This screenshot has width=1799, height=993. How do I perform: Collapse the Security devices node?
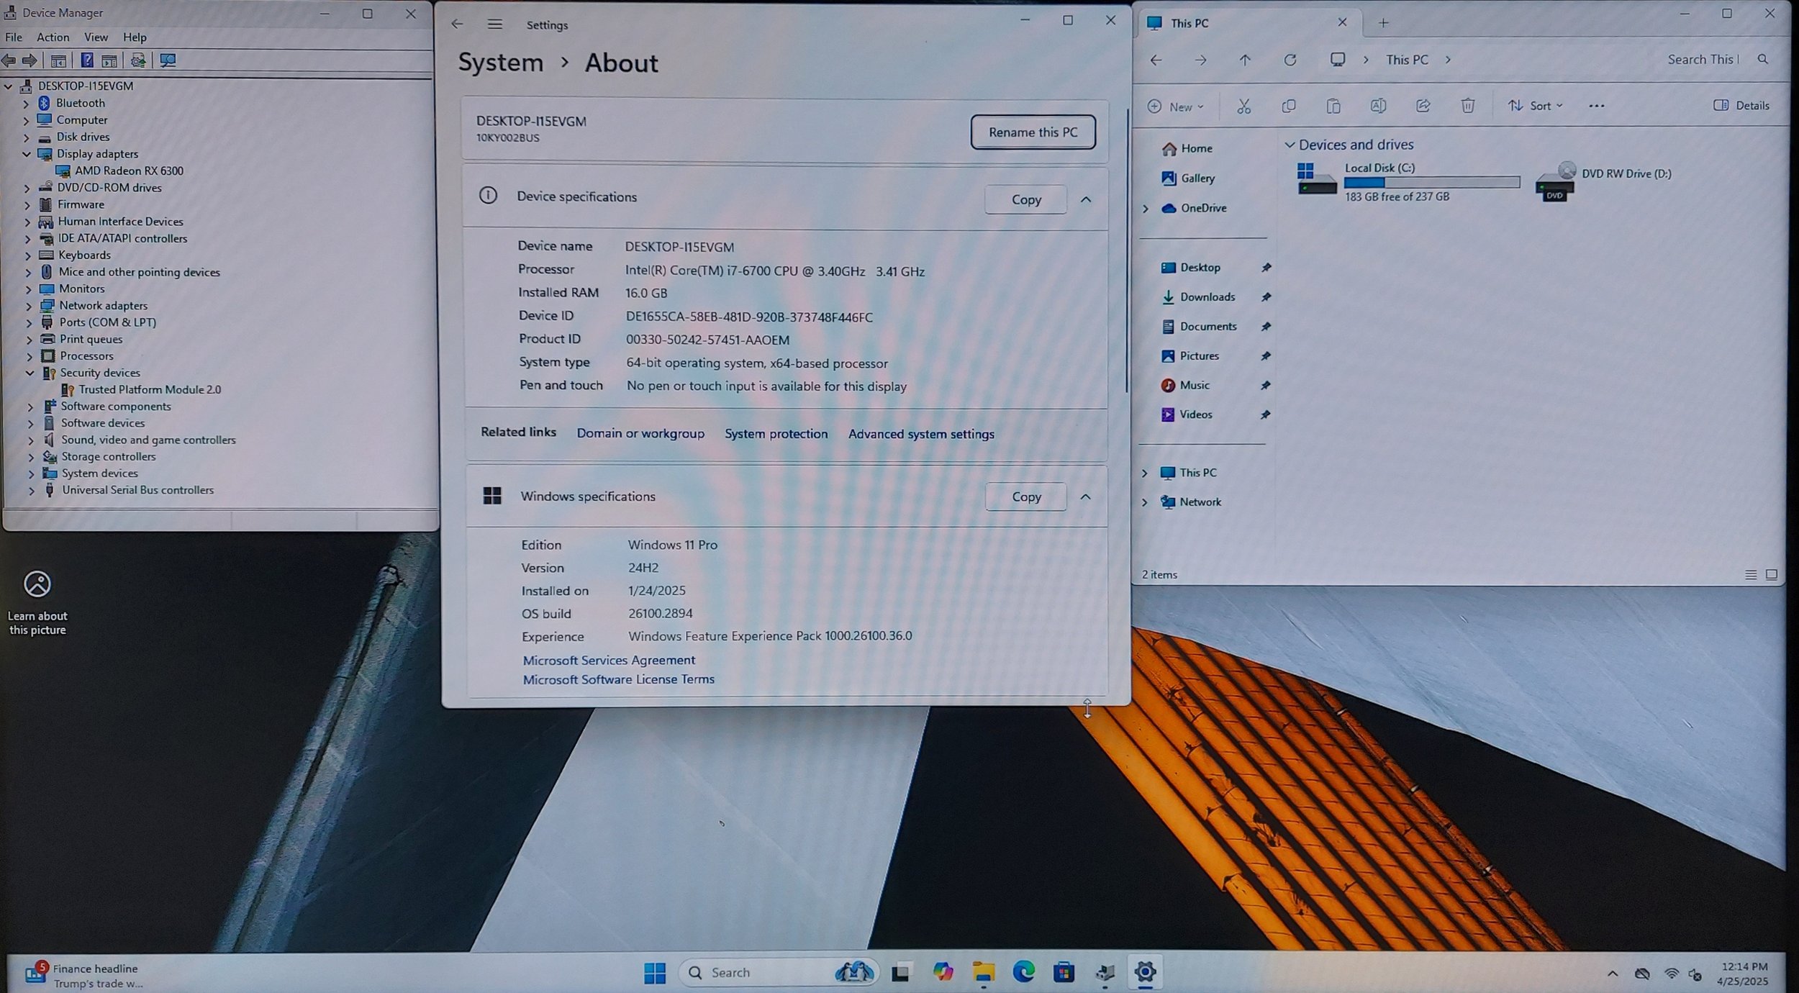[x=30, y=373]
